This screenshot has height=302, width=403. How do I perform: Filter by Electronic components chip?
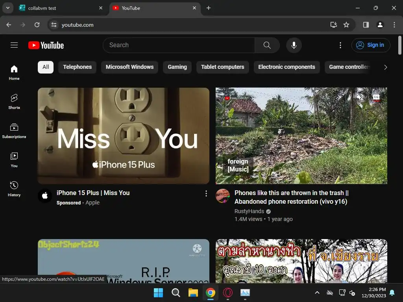(x=287, y=67)
